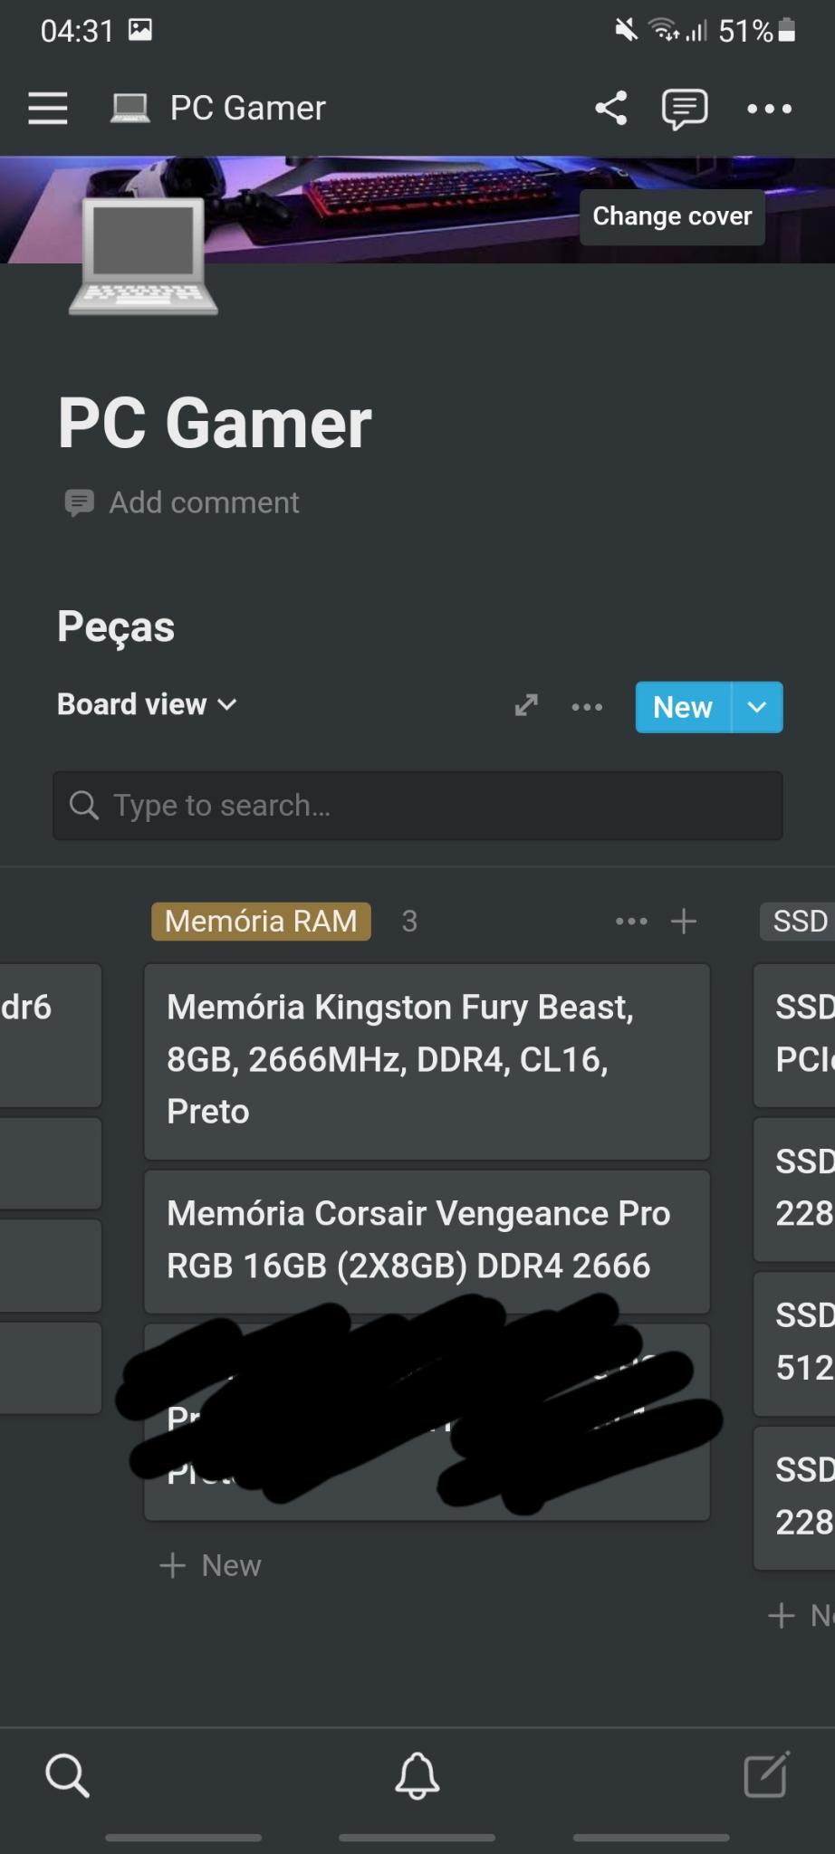Focus the Type to search field
The height and width of the screenshot is (1854, 835).
[x=417, y=806]
